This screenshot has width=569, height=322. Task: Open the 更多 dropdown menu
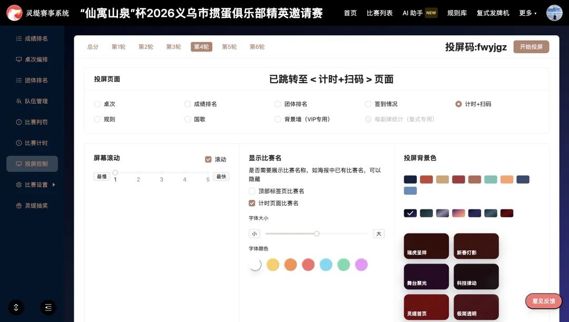(527, 13)
